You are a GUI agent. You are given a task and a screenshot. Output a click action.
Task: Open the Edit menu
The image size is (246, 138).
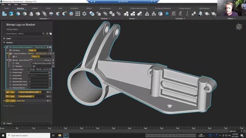[9, 5]
